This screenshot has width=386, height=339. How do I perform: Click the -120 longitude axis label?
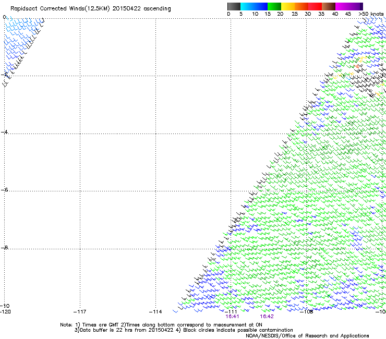click(x=5, y=312)
